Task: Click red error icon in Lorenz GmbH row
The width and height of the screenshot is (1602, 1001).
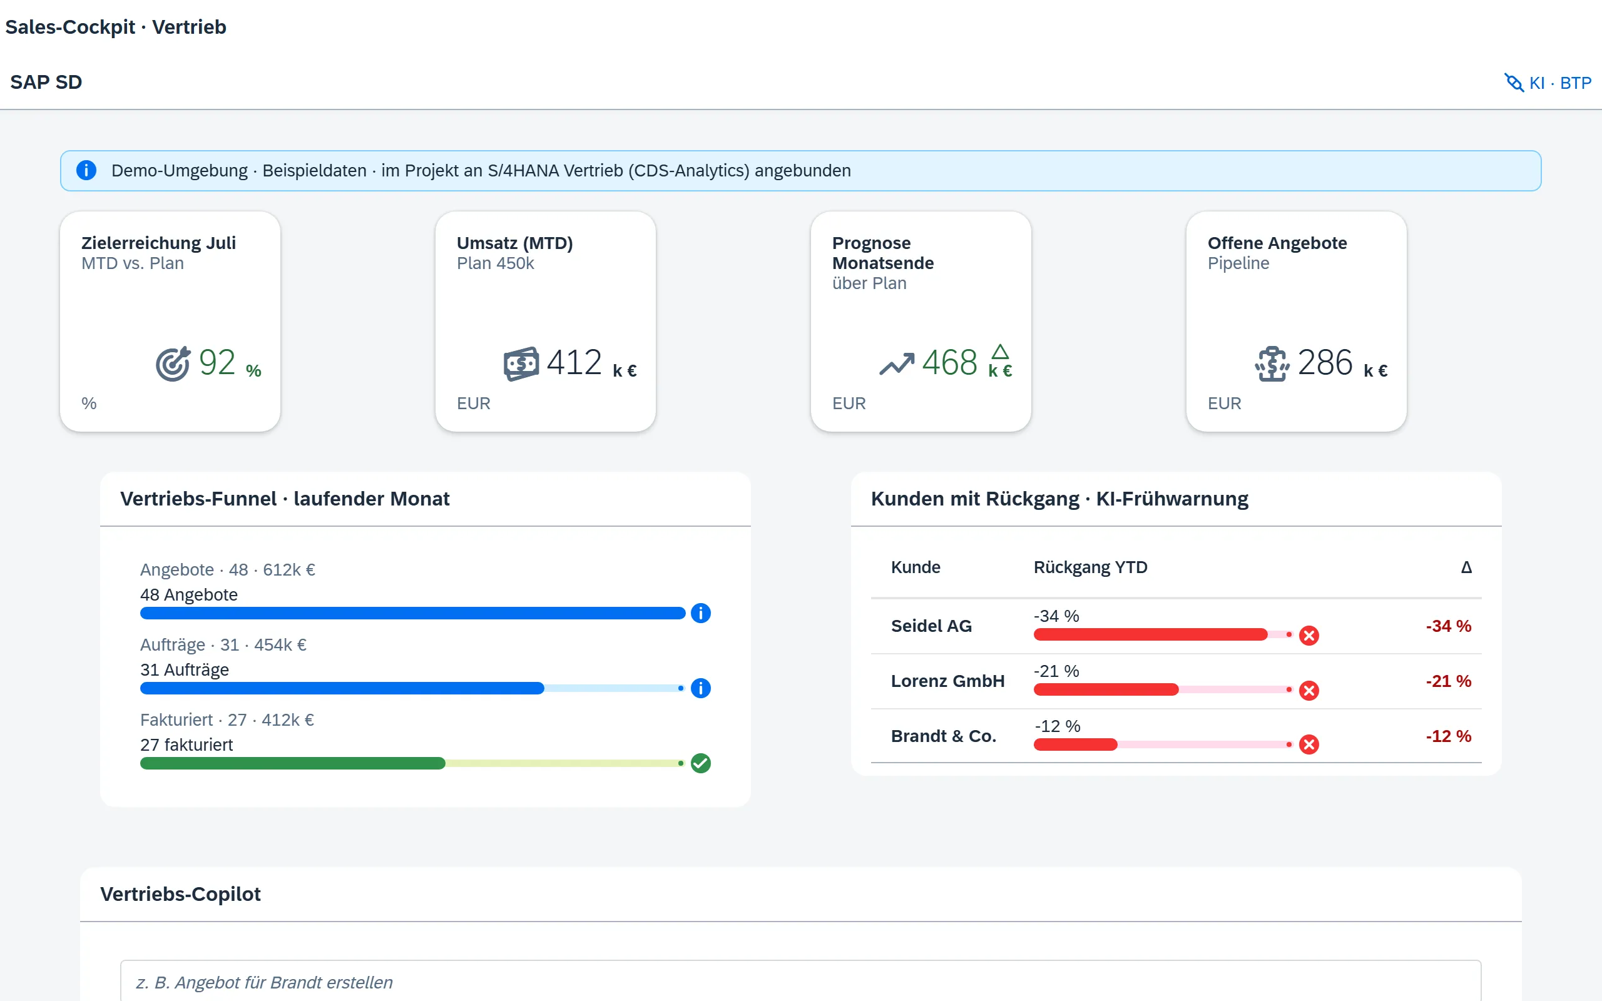Action: coord(1309,691)
